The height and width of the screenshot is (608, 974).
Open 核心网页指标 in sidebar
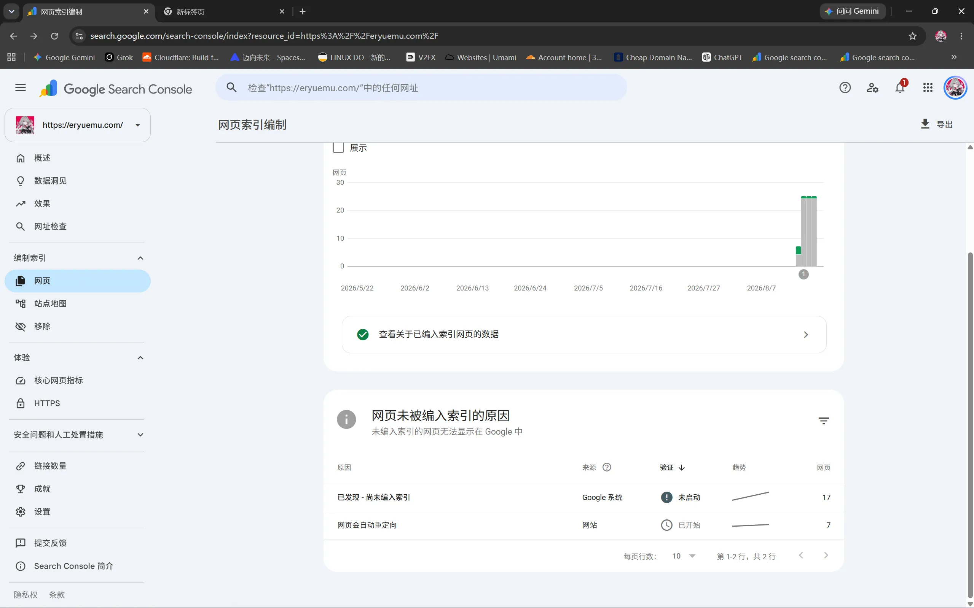(x=78, y=380)
